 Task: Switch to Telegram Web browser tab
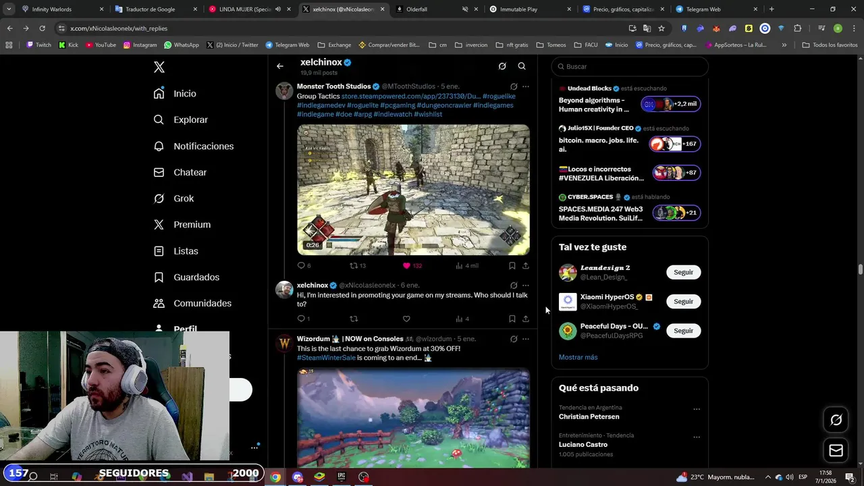[715, 9]
